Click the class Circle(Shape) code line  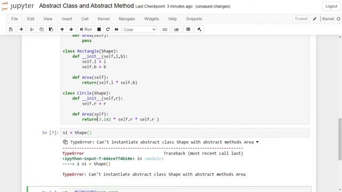pos(87,93)
